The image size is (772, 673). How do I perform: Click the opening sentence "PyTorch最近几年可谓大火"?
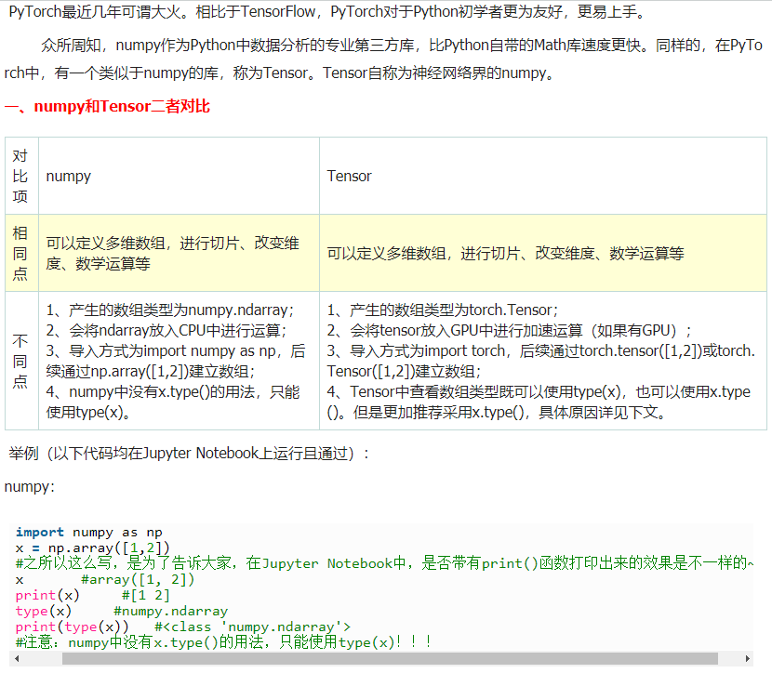pyautogui.click(x=99, y=11)
